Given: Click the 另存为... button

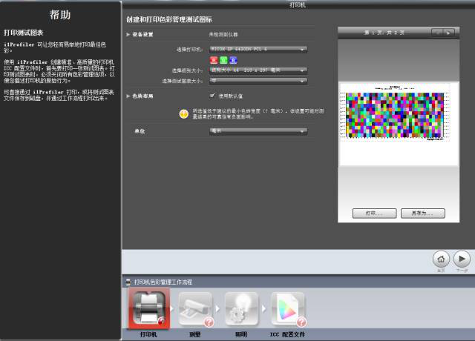Looking at the screenshot, I should point(422,213).
